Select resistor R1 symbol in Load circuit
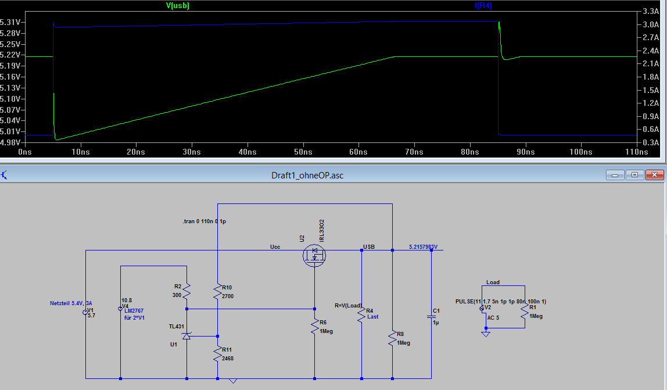The image size is (667, 390). pyautogui.click(x=525, y=312)
